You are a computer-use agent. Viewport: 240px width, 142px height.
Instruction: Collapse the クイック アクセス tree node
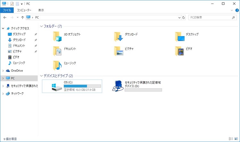3,28
